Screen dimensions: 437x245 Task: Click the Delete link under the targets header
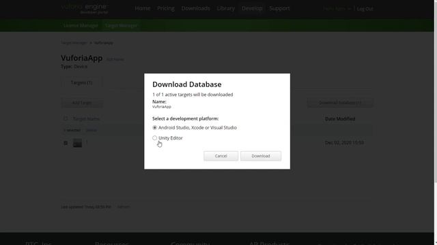[x=91, y=130]
